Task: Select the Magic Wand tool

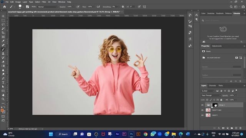Action: [3, 29]
